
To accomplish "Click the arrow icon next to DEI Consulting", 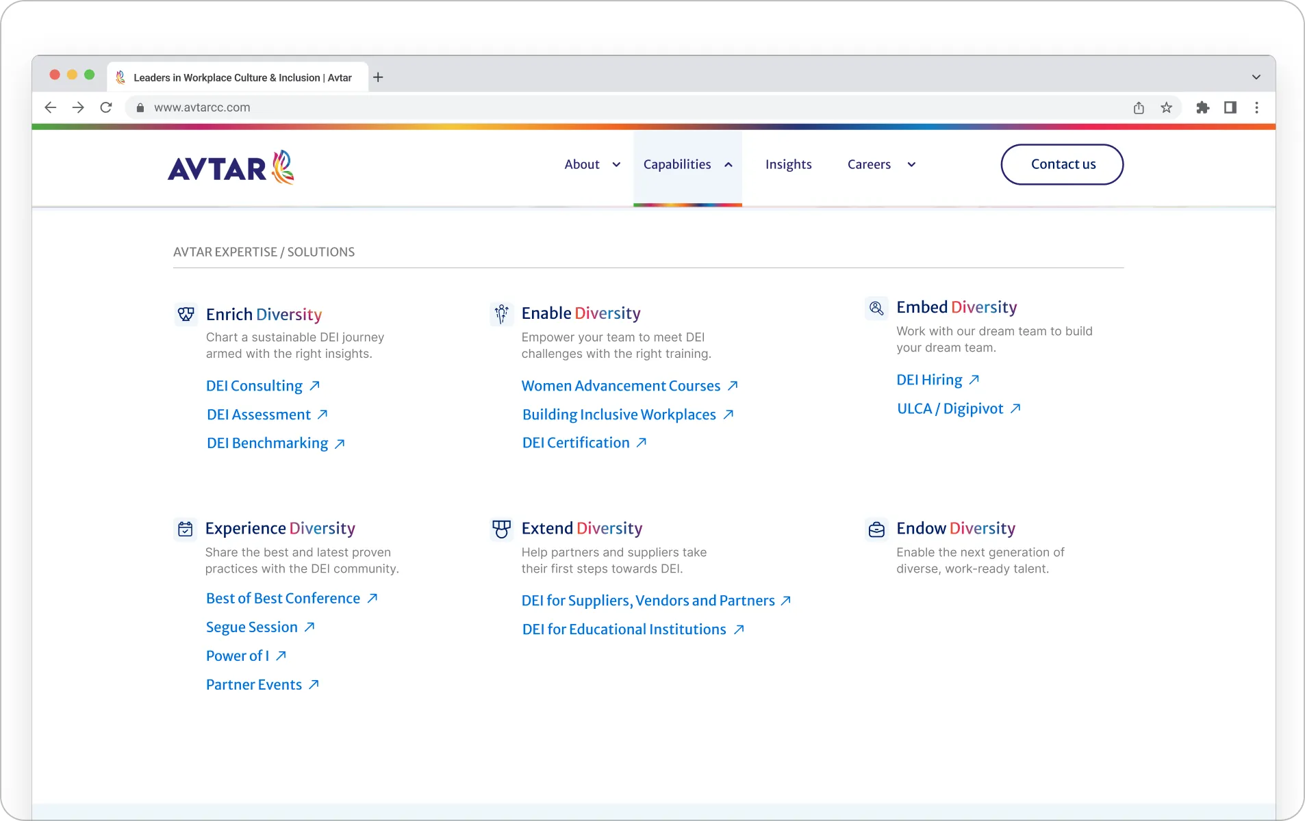I will click(315, 386).
